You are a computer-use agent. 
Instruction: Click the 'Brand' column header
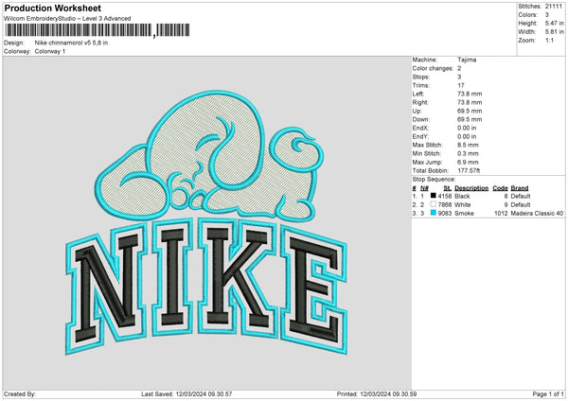coord(520,188)
